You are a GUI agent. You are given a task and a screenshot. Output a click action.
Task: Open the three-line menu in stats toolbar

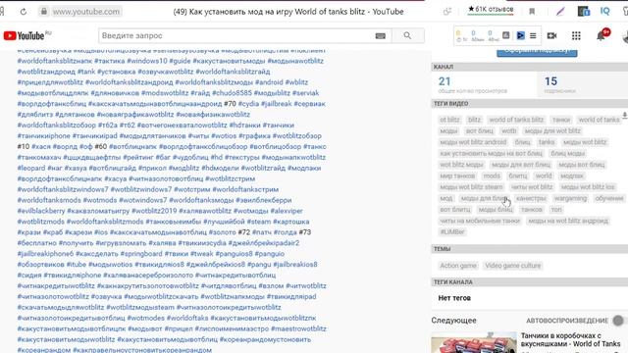(533, 35)
